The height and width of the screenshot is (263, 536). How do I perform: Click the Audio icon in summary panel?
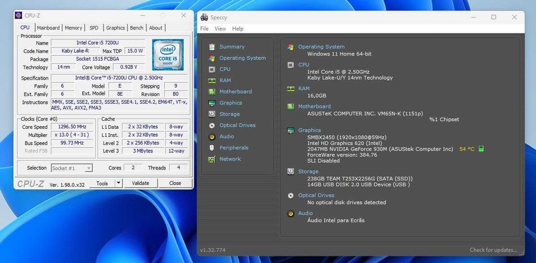coord(291,213)
